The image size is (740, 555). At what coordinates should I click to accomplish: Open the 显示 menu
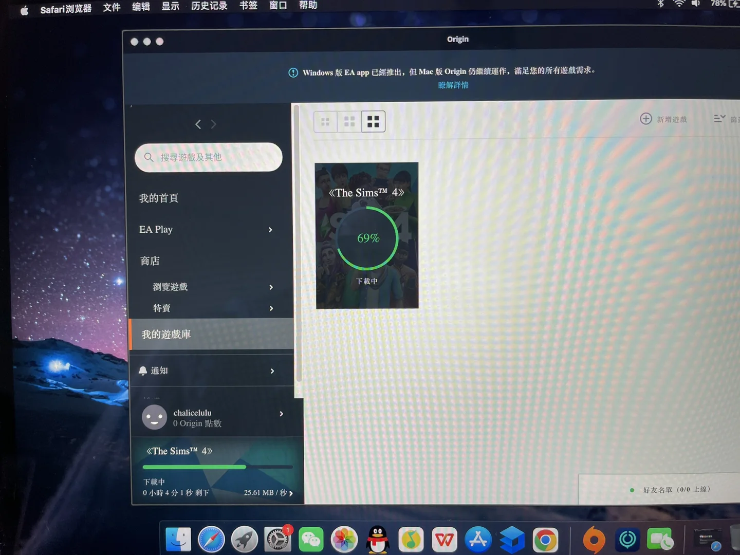(171, 6)
